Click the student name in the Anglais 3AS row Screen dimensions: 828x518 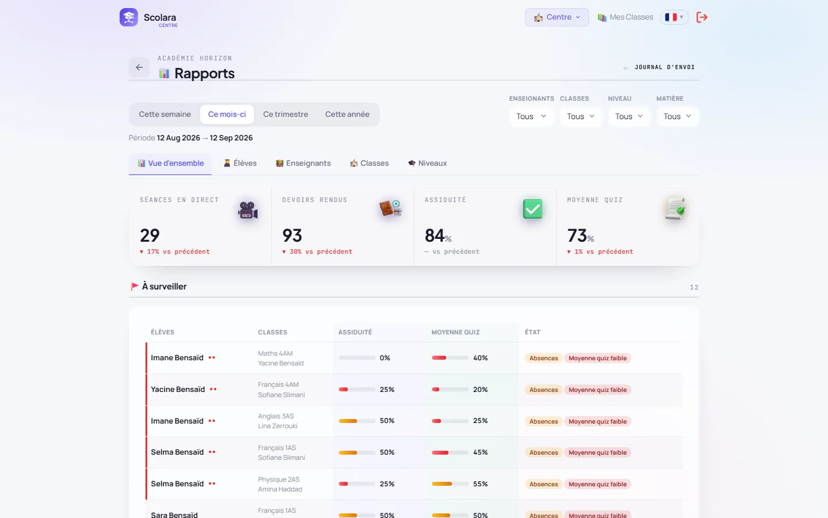point(177,421)
